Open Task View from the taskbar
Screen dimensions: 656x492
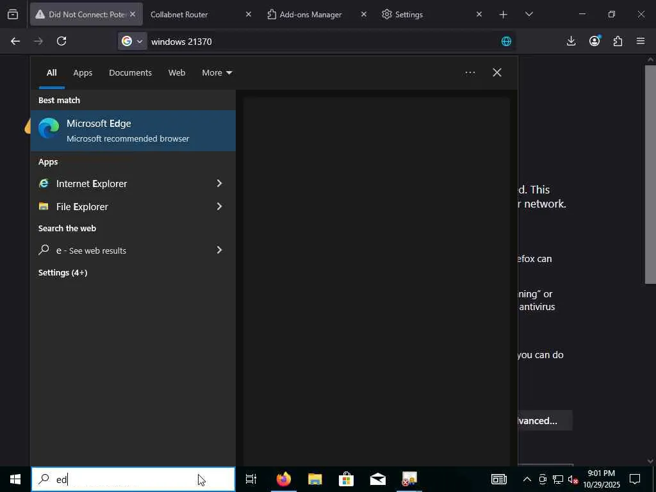251,479
